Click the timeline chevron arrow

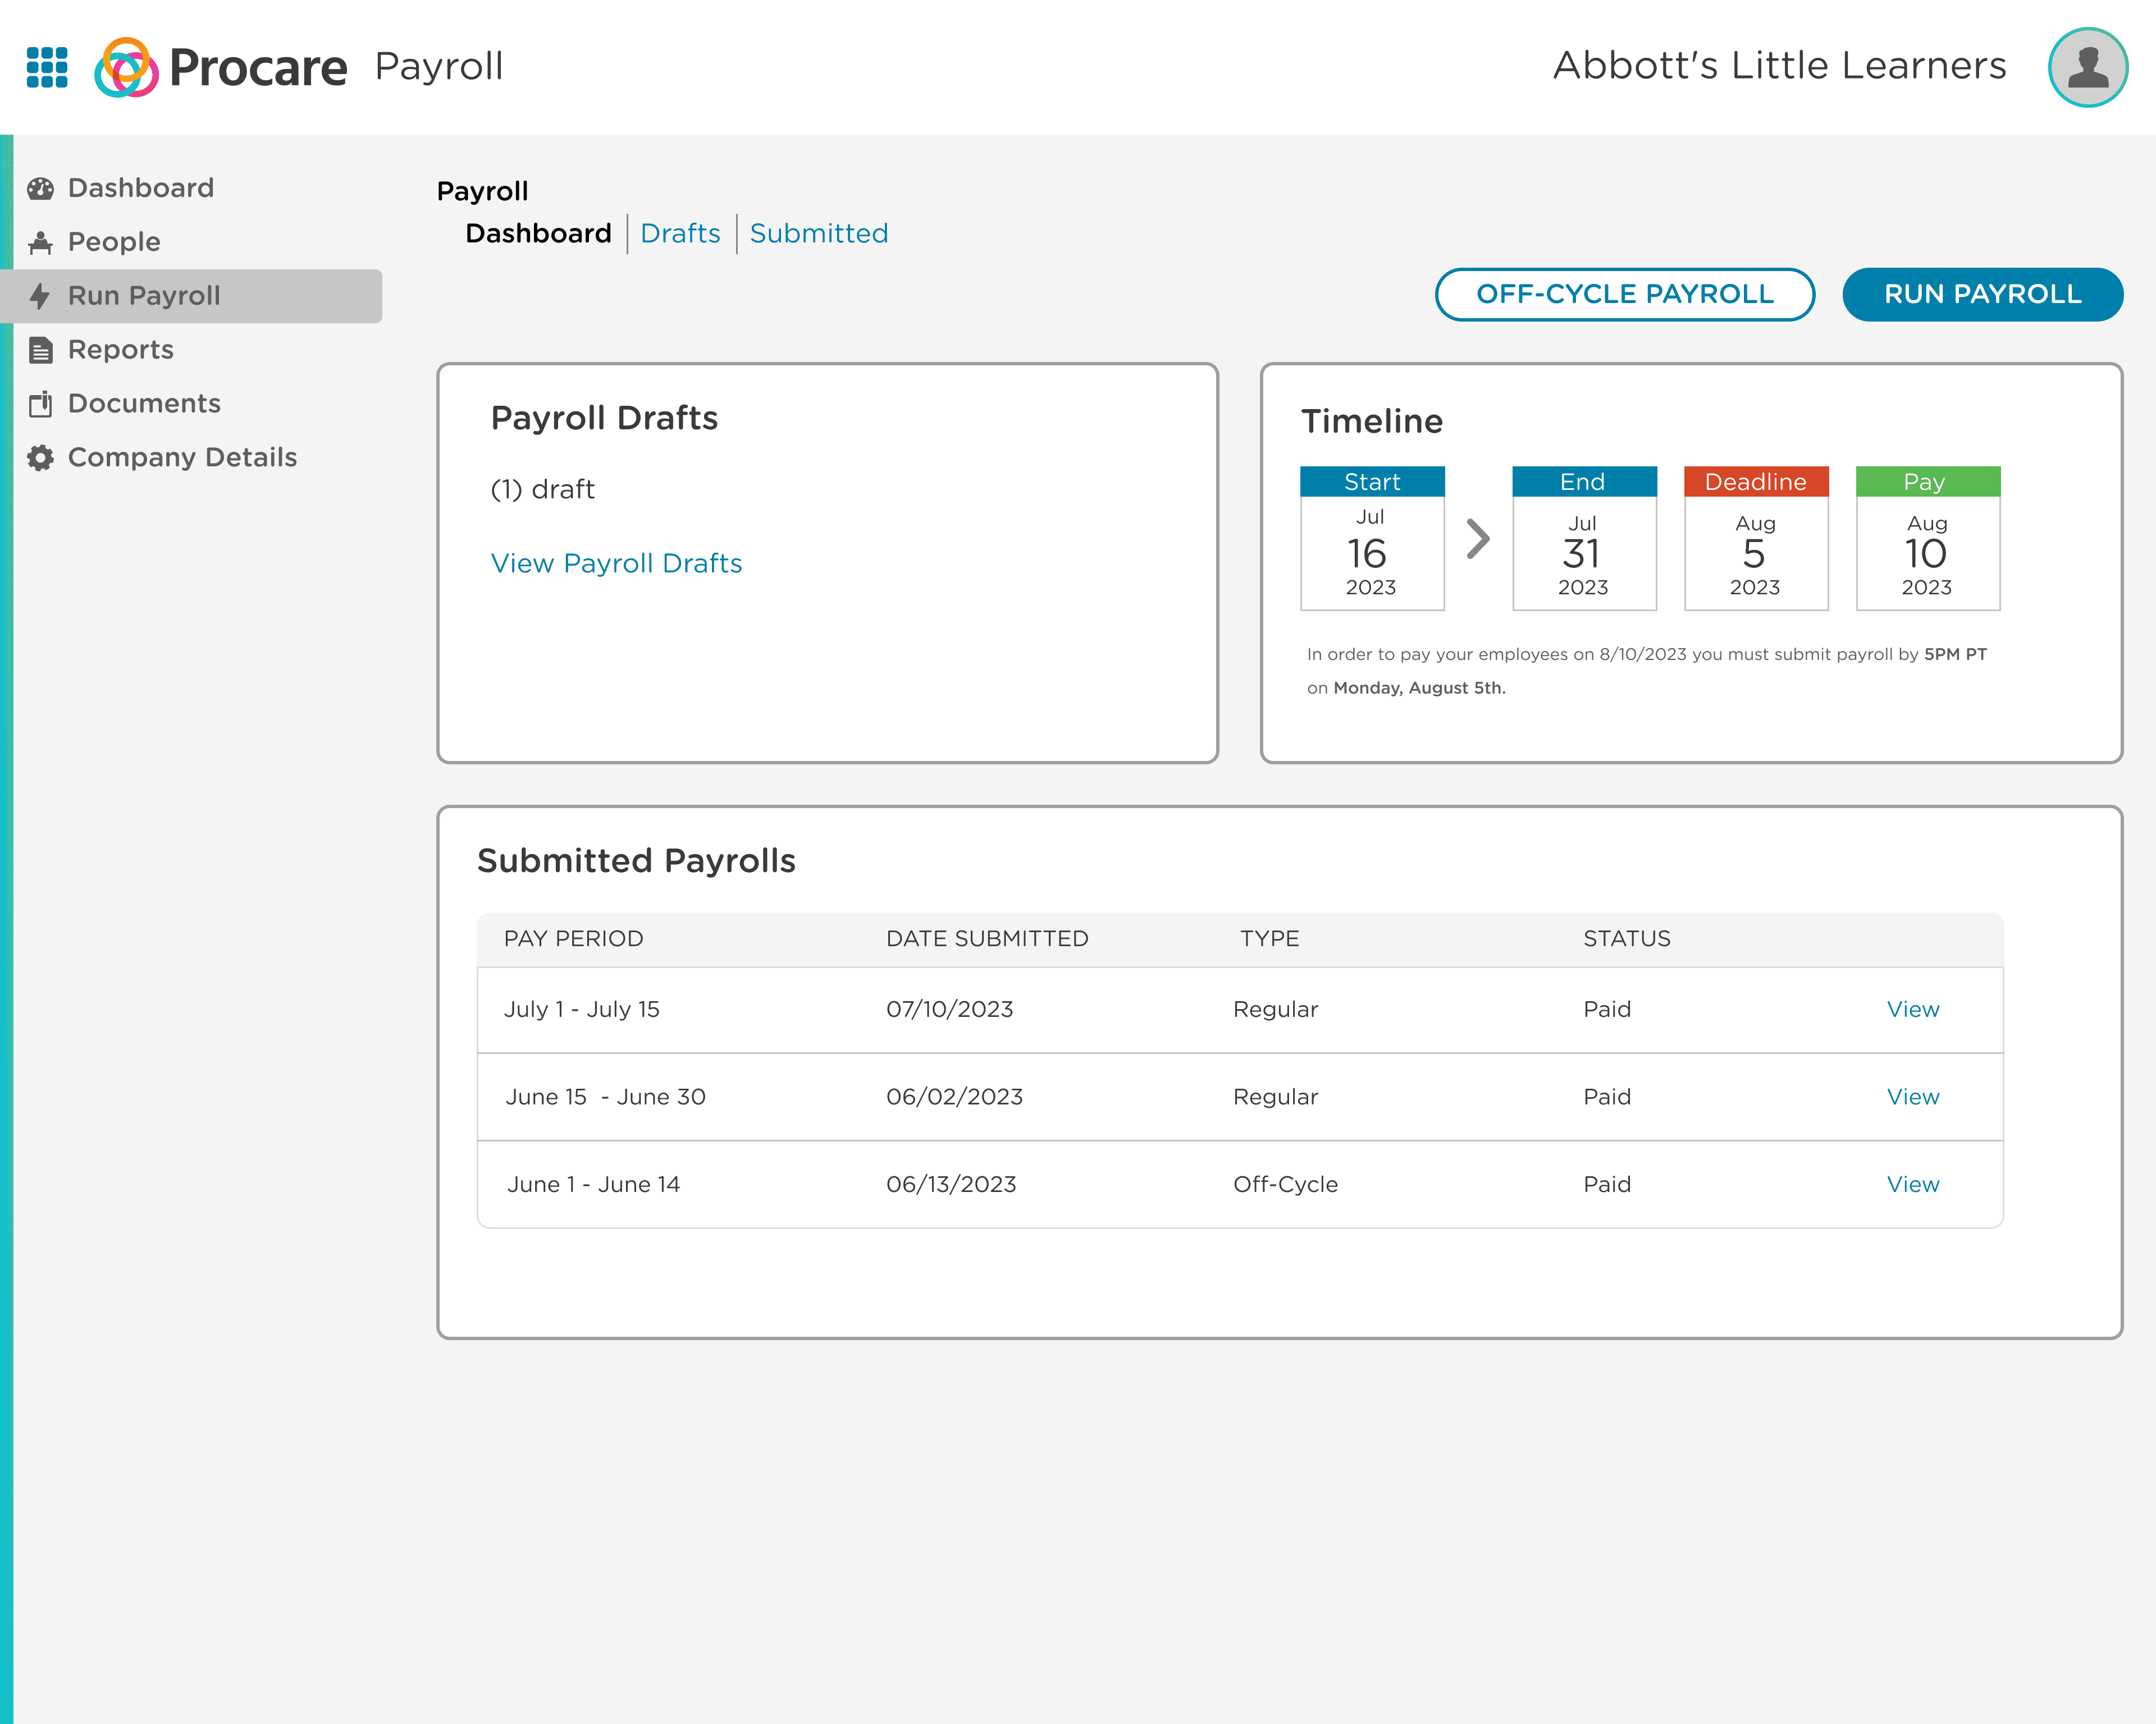pyautogui.click(x=1477, y=539)
